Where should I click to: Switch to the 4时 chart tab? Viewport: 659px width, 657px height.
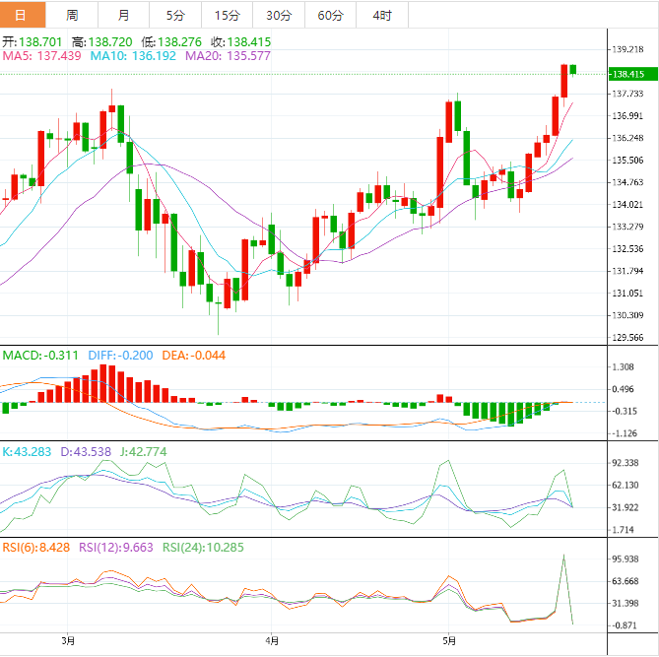(x=382, y=15)
